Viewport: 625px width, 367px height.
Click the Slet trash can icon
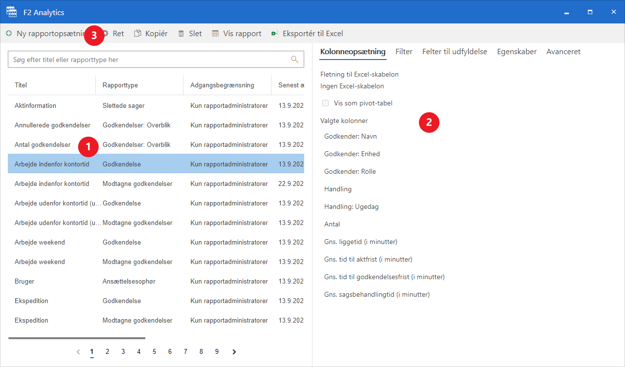181,34
